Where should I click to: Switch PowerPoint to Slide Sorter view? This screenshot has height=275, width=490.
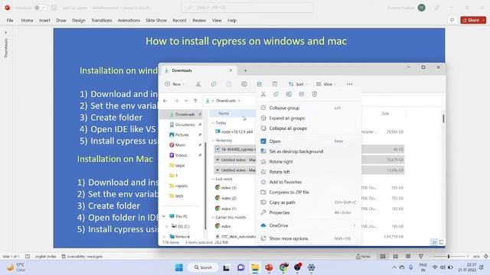[x=395, y=257]
